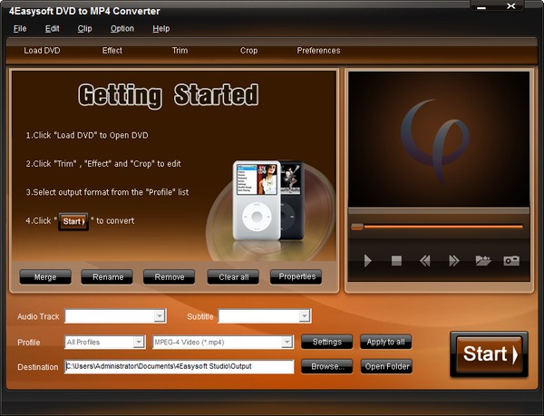This screenshot has width=544, height=416.
Task: Click the Destination path text field
Action: click(179, 367)
